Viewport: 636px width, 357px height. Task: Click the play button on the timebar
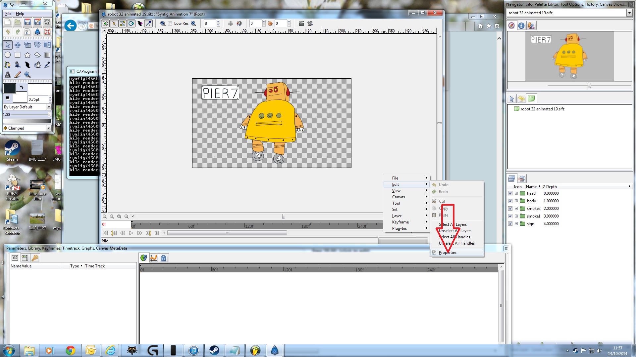131,233
